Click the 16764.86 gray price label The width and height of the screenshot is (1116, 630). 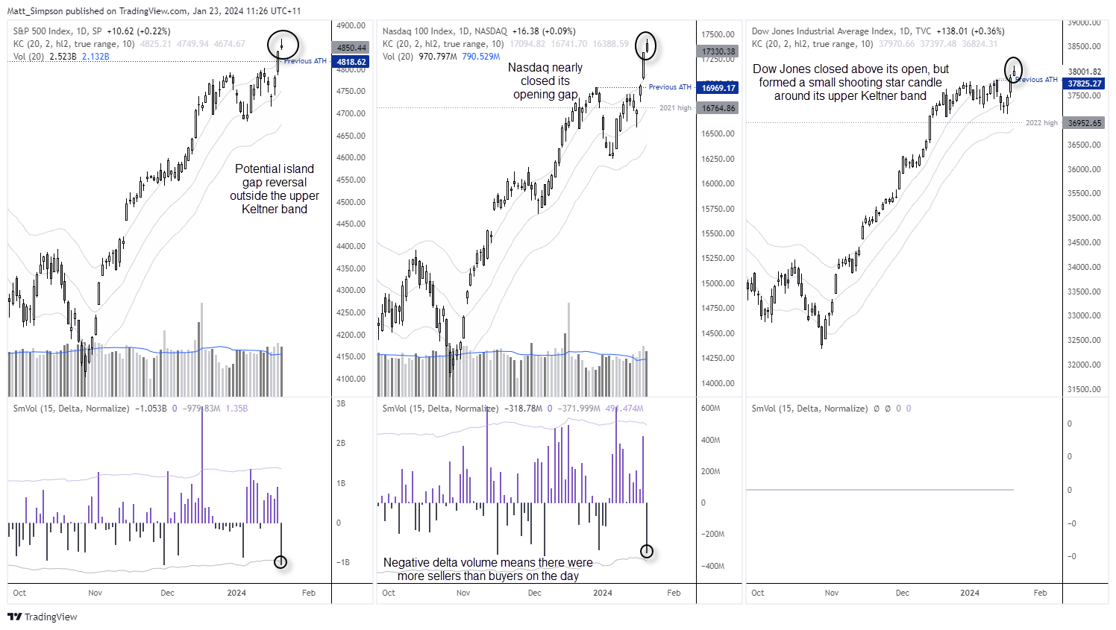[718, 108]
